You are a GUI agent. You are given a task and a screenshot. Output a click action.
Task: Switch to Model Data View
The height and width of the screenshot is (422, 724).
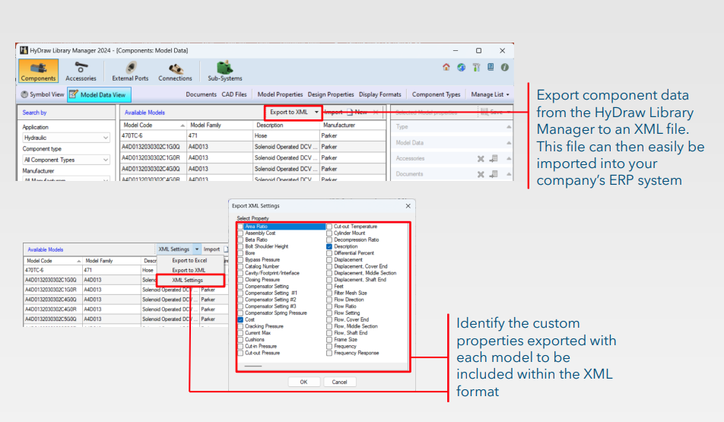100,94
